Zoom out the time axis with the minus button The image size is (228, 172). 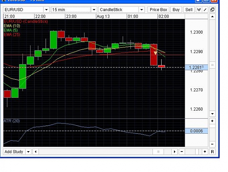click(182, 152)
